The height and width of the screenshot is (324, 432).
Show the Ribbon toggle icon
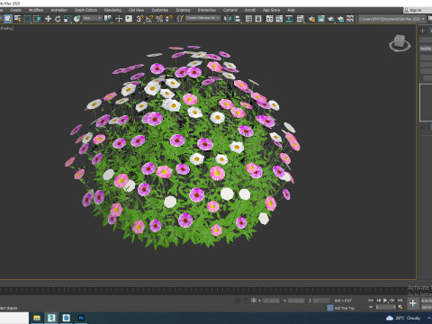(270, 19)
